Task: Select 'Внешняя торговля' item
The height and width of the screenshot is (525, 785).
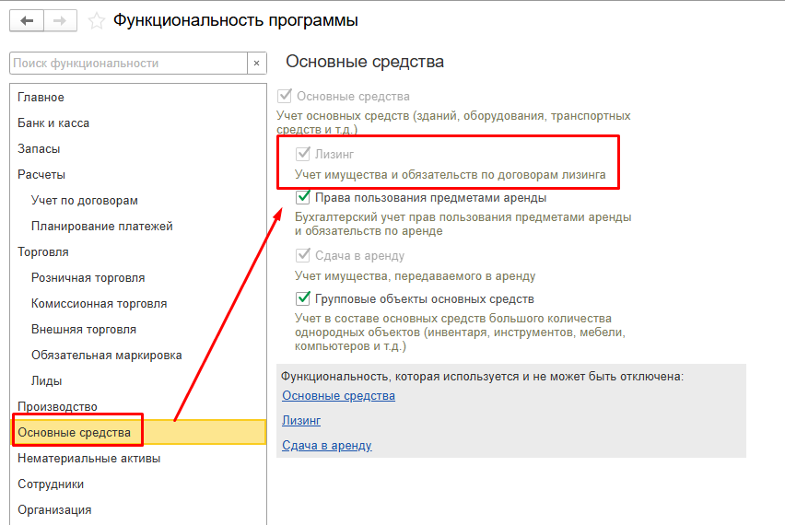Action: coord(138,330)
